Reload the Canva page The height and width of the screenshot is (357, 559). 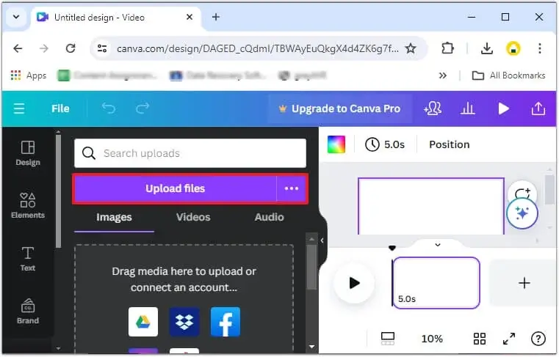click(x=71, y=48)
